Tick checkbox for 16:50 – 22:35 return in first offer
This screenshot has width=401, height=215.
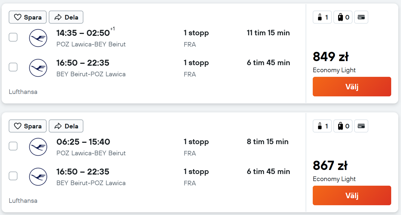tap(13, 67)
